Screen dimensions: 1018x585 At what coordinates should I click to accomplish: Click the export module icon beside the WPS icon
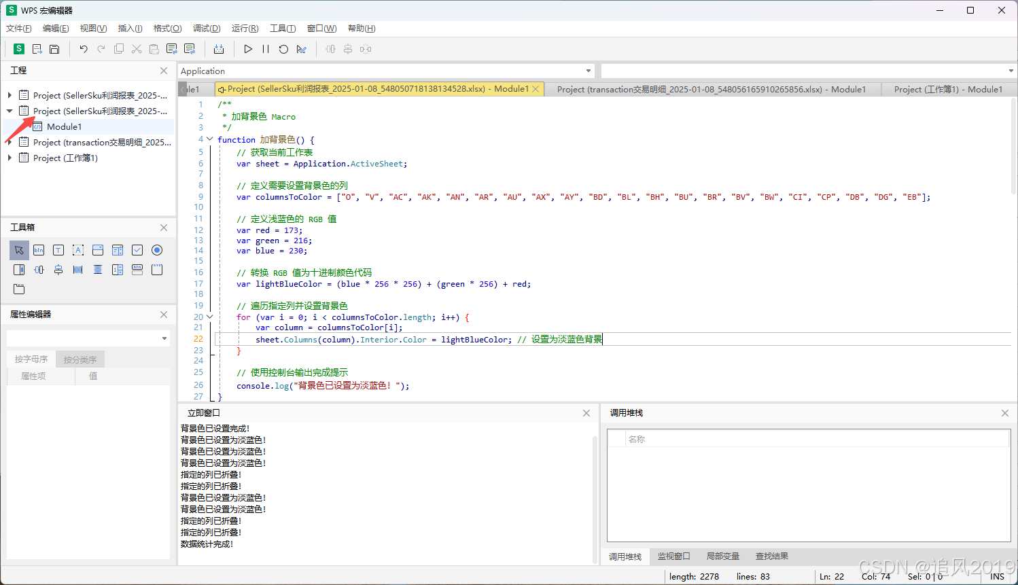[x=37, y=49]
